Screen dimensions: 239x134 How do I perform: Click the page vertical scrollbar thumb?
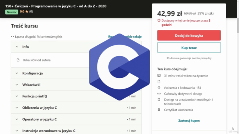[238, 25]
